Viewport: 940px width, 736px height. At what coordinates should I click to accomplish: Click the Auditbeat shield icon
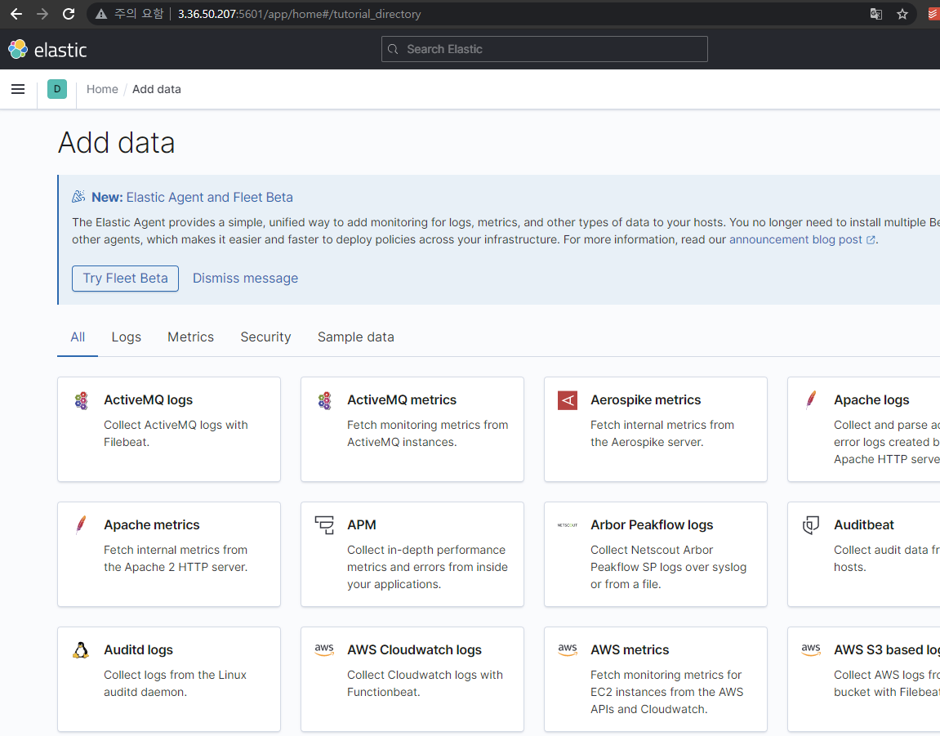(x=811, y=525)
